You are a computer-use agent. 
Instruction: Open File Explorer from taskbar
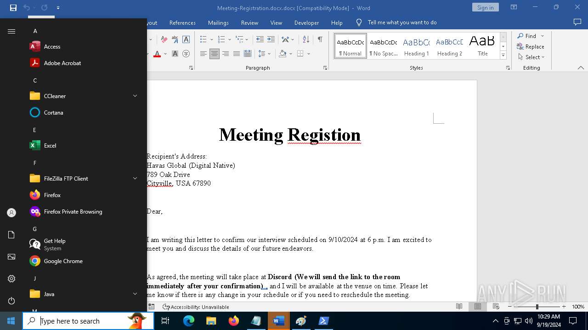[211, 321]
